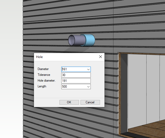Click into the Diameter value field
Image resolution: width=165 pixels, height=138 pixels.
click(74, 69)
